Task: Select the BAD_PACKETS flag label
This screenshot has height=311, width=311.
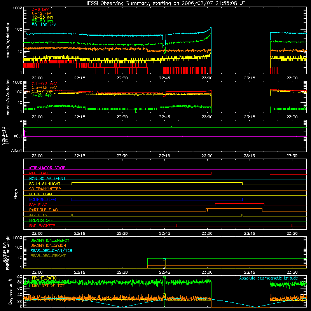Action: (x=42, y=225)
